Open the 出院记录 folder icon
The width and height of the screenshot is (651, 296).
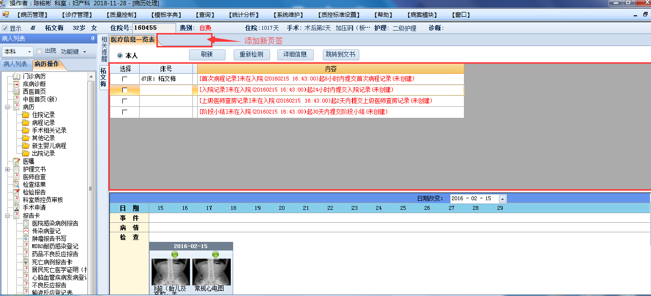25,153
